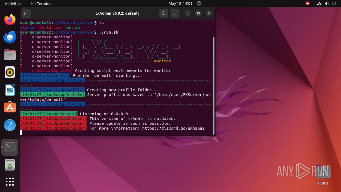Image resolution: width=341 pixels, height=192 pixels.
Task: Maximize the txAdmin terminal window
Action: coord(198,13)
